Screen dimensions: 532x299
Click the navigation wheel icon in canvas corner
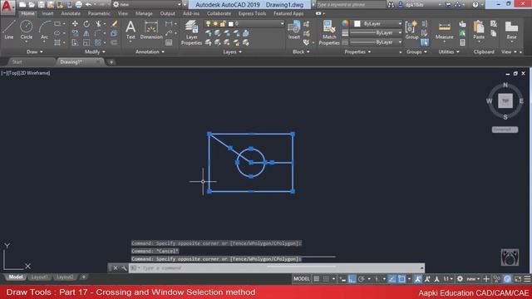(510, 257)
